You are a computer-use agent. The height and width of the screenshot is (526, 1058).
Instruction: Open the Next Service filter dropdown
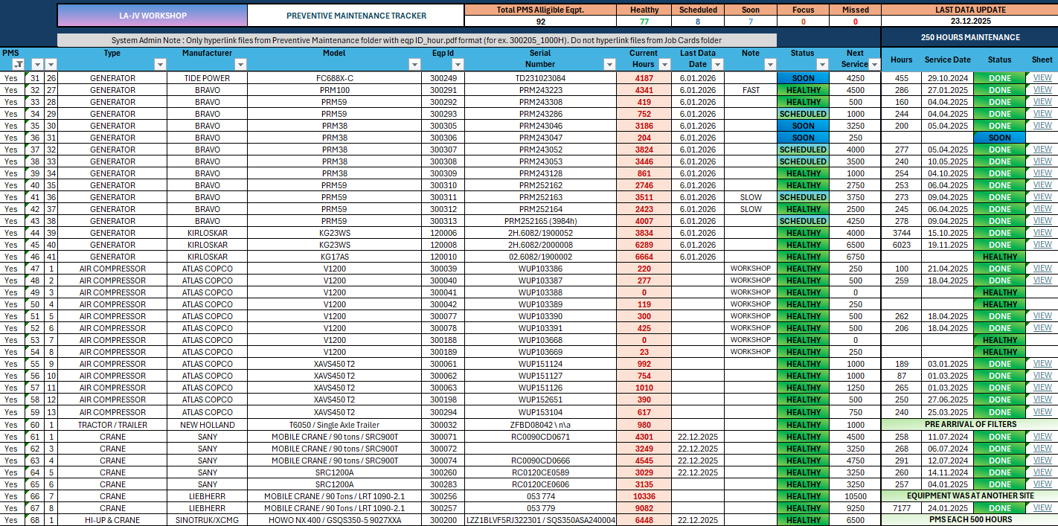point(874,65)
